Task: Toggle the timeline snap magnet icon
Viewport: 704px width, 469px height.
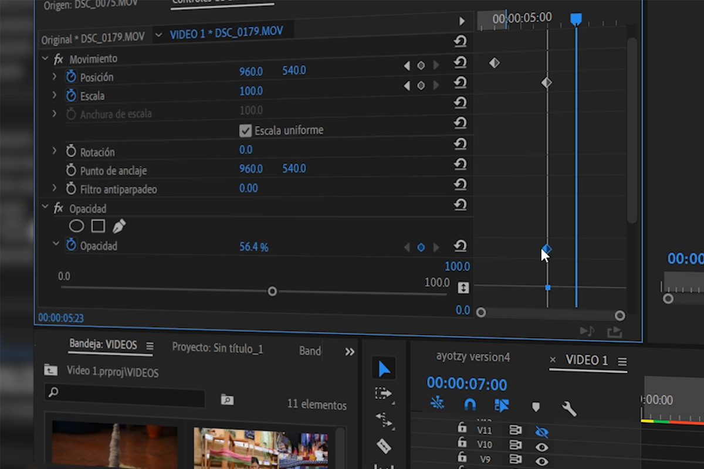Action: [470, 404]
